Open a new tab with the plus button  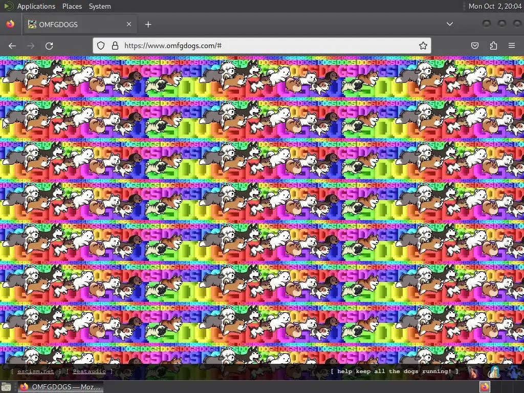(148, 25)
